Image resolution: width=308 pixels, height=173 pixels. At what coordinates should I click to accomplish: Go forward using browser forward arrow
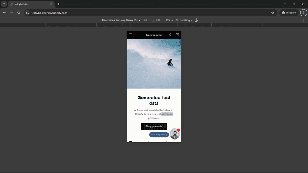12,13
